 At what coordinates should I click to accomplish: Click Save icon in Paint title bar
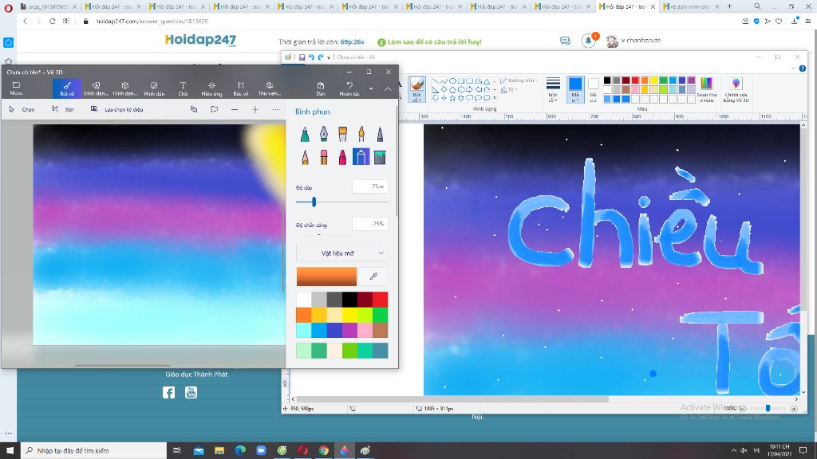click(302, 57)
